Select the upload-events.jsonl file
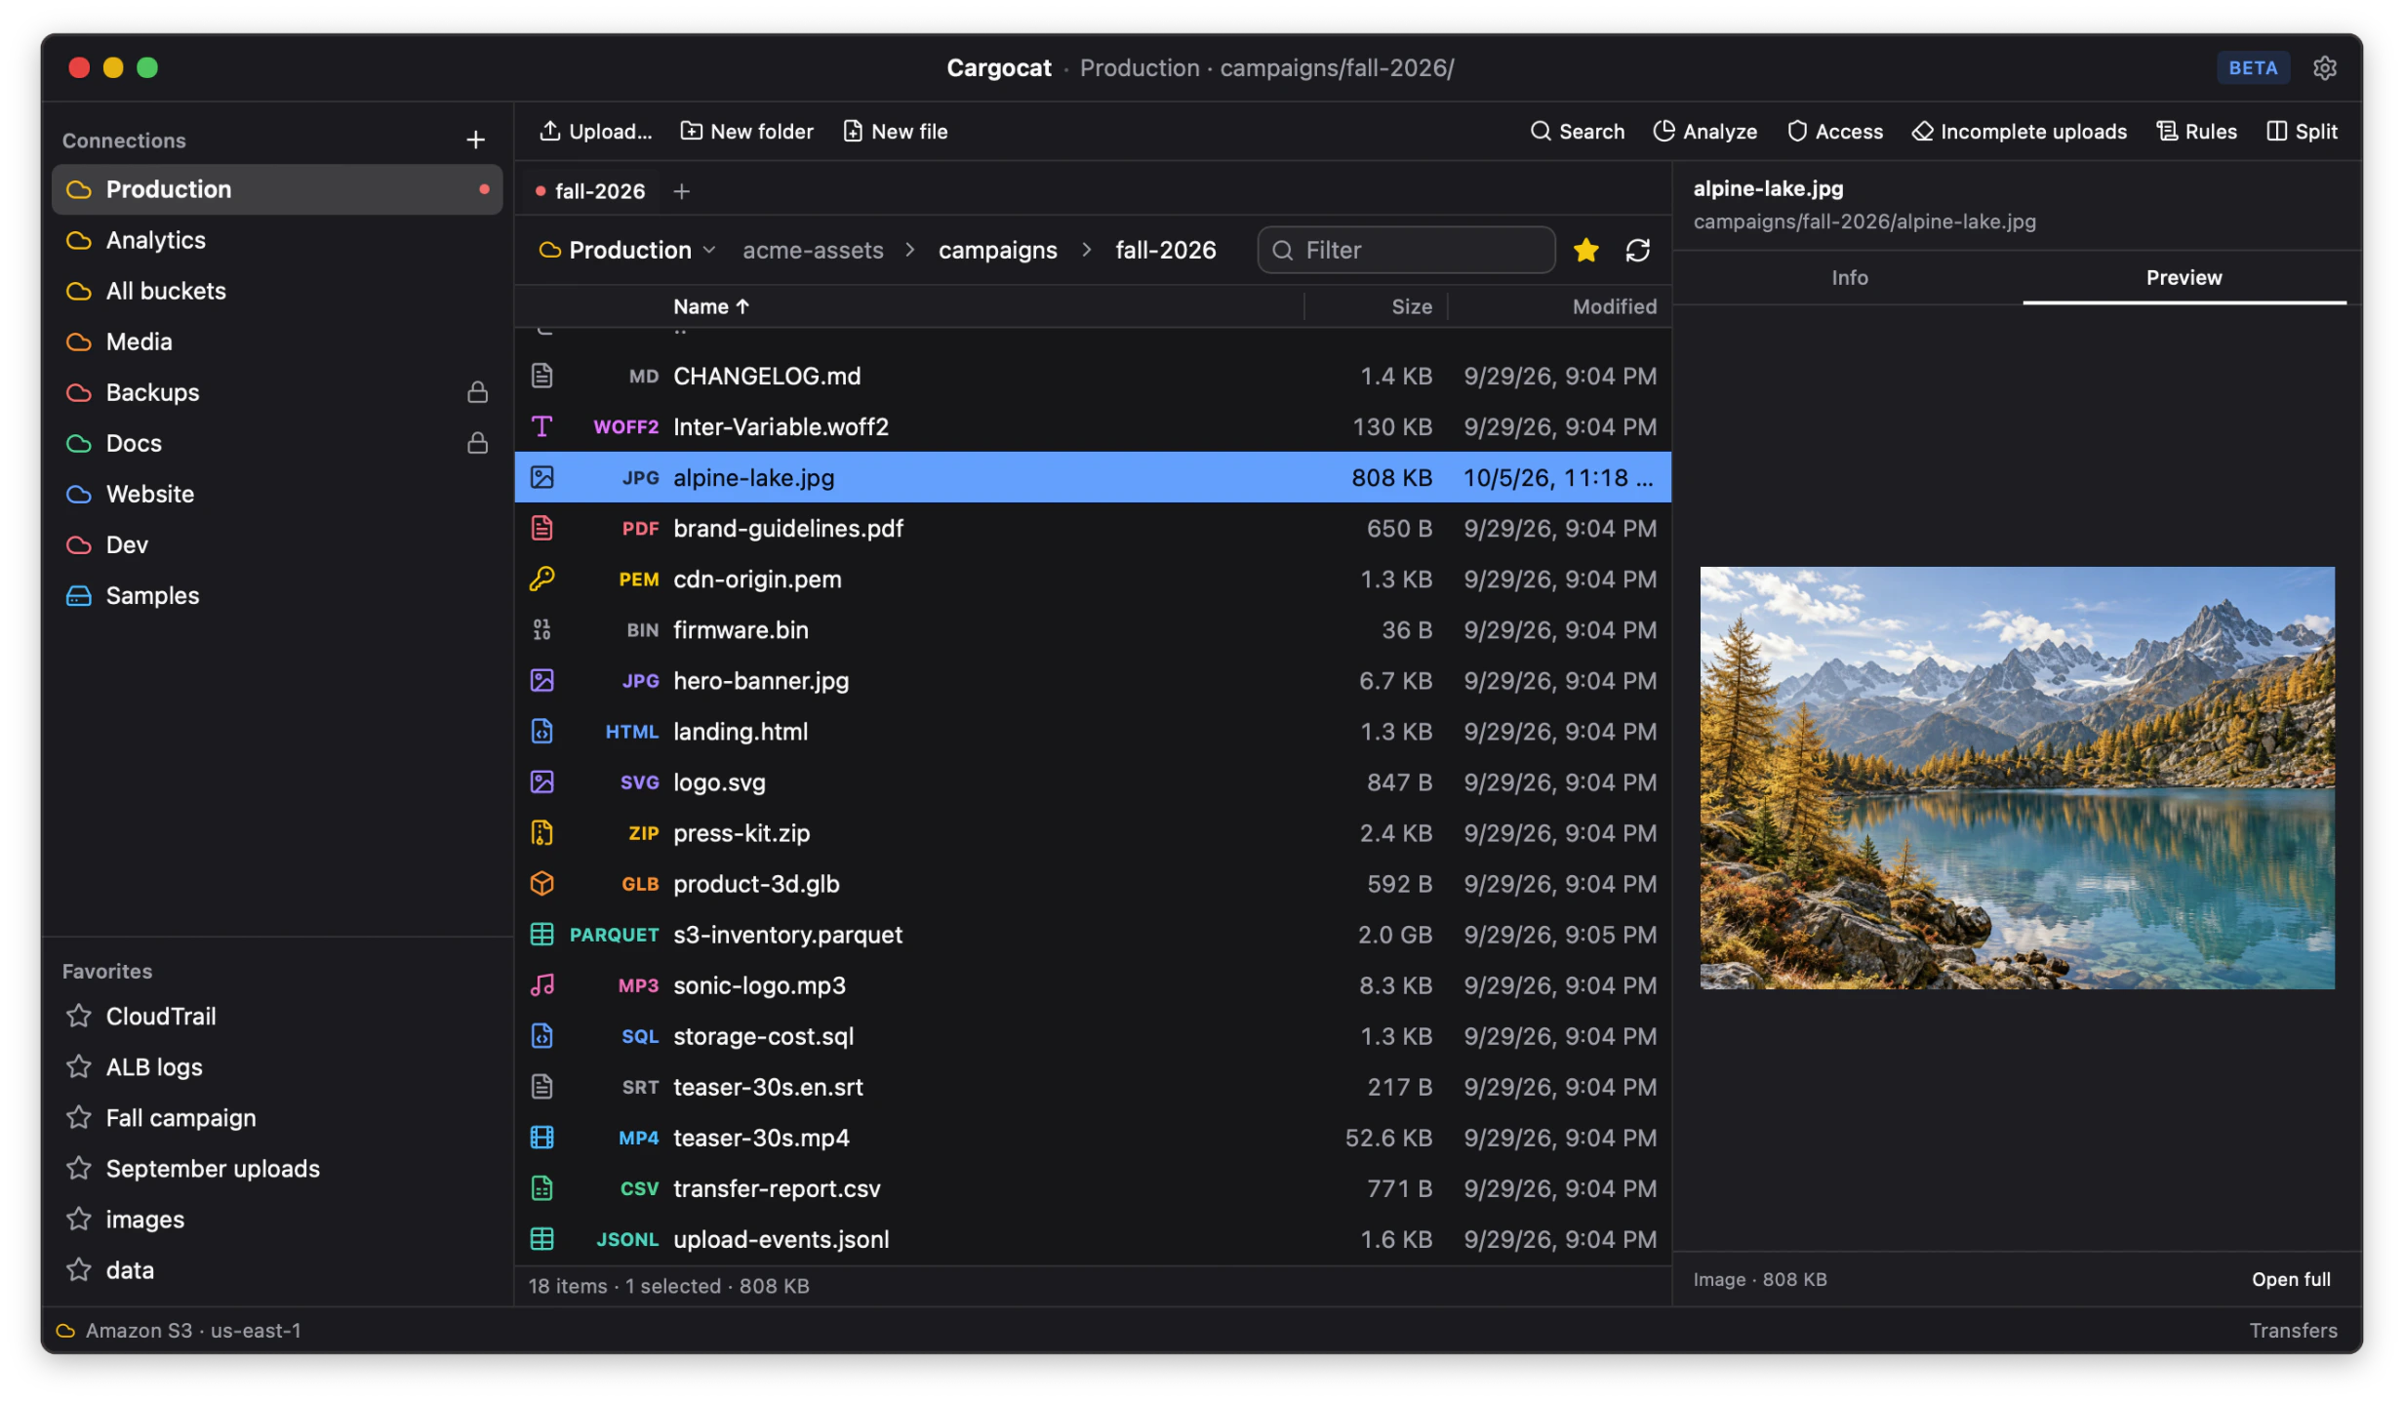 pos(1093,1239)
